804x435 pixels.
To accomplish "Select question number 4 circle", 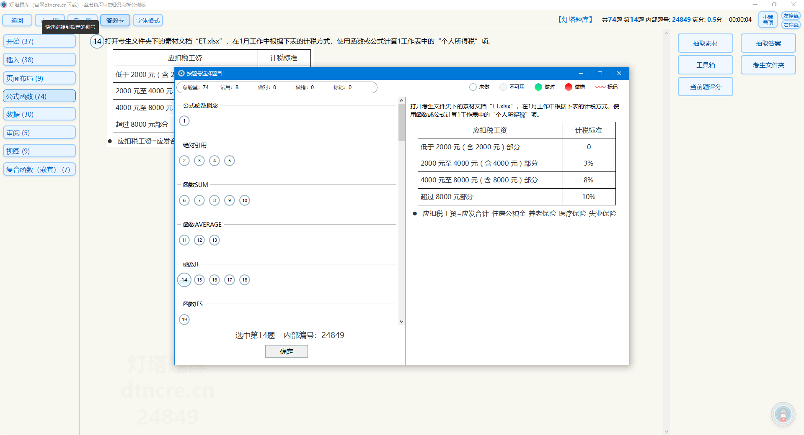I will pos(215,161).
